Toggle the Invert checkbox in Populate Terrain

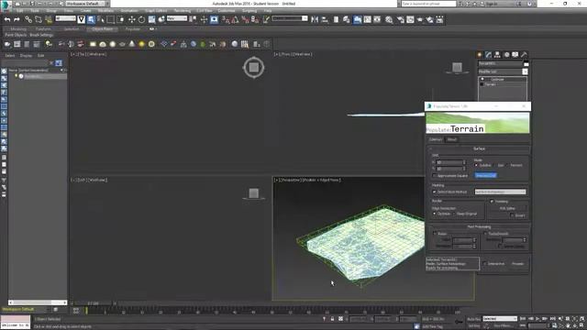512,215
